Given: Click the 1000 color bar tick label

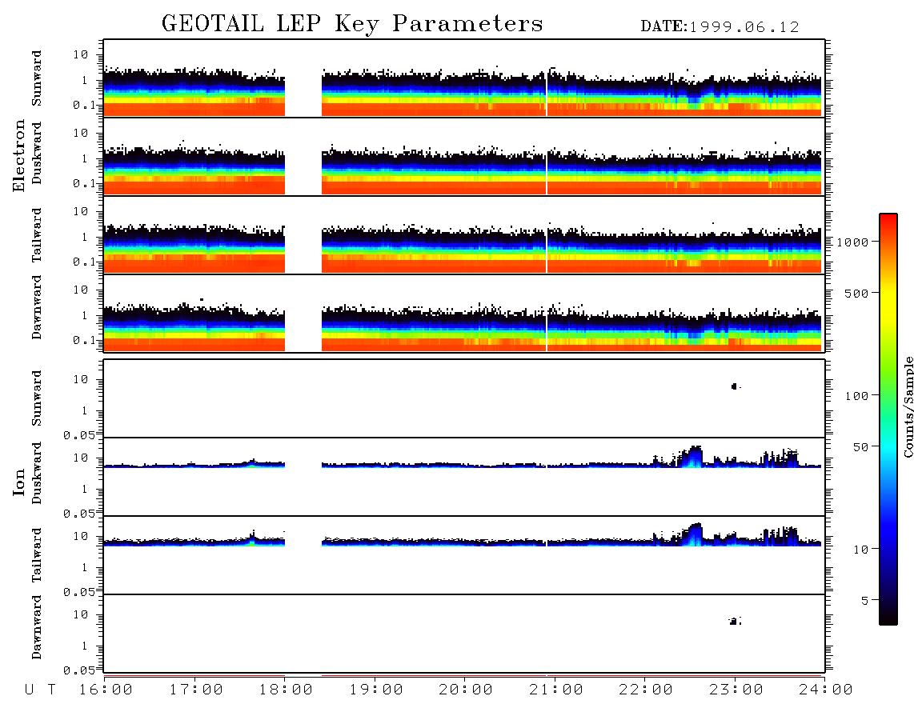Looking at the screenshot, I should 853,242.
